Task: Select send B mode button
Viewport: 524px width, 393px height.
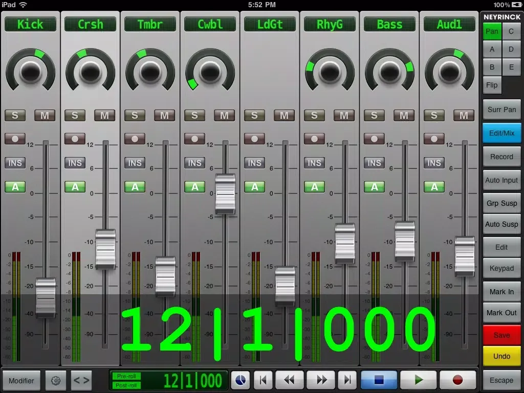Action: point(492,67)
